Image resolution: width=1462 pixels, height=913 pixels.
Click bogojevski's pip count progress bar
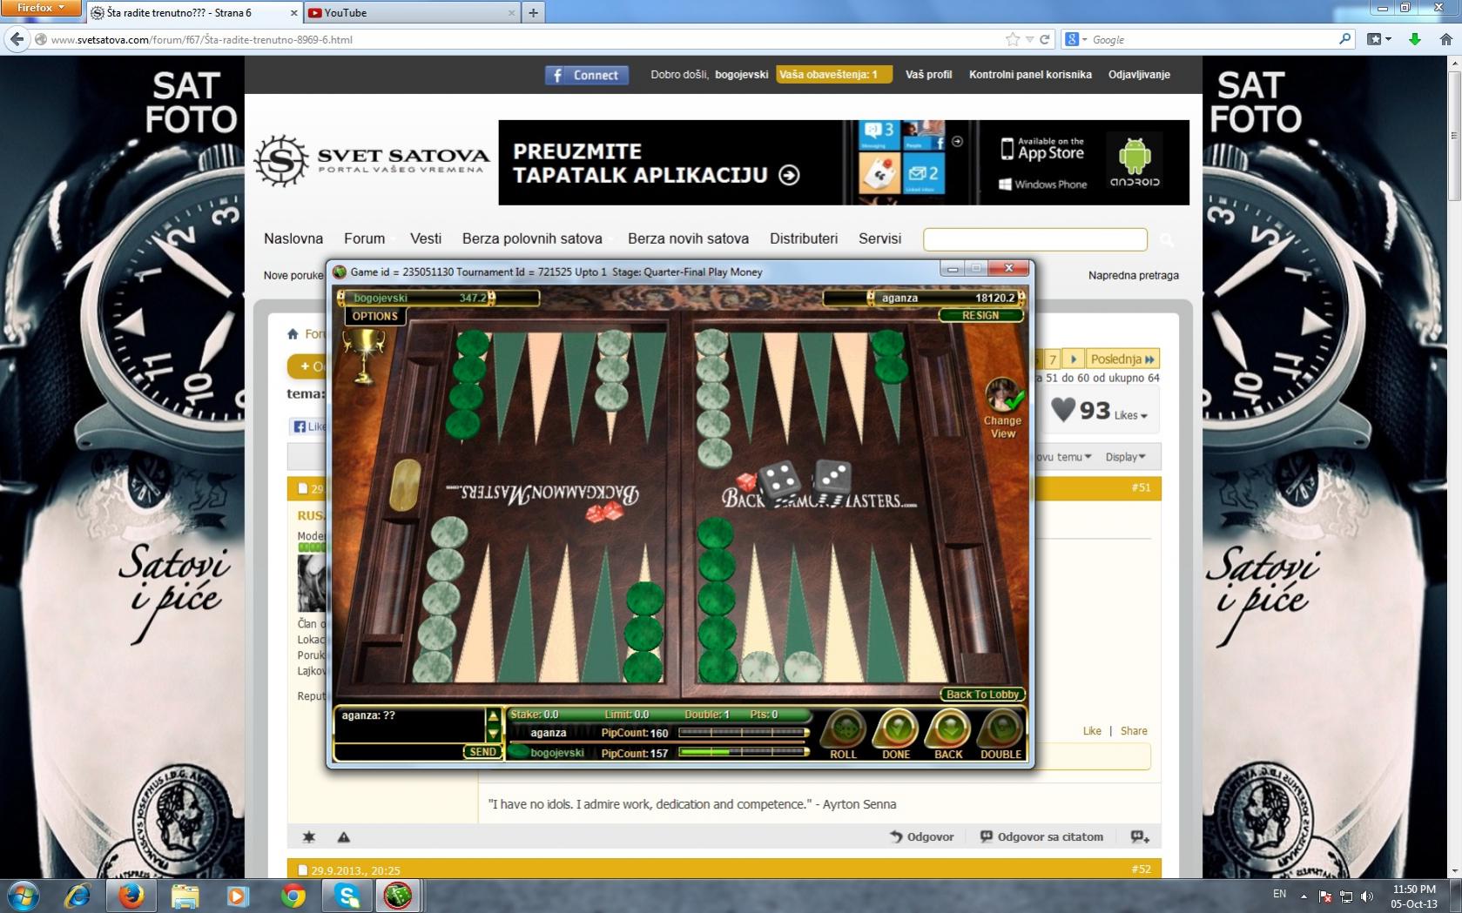pyautogui.click(x=743, y=752)
